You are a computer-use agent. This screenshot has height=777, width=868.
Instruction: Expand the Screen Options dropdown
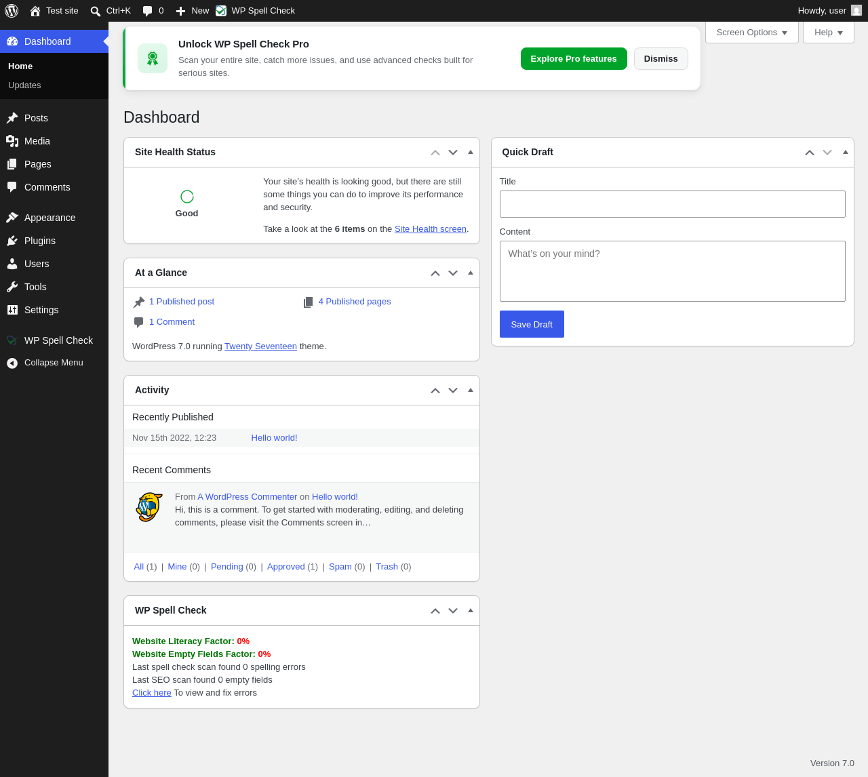click(752, 33)
